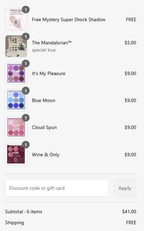
Task: Open The Mandalorian palette product image
Action: tap(16, 46)
